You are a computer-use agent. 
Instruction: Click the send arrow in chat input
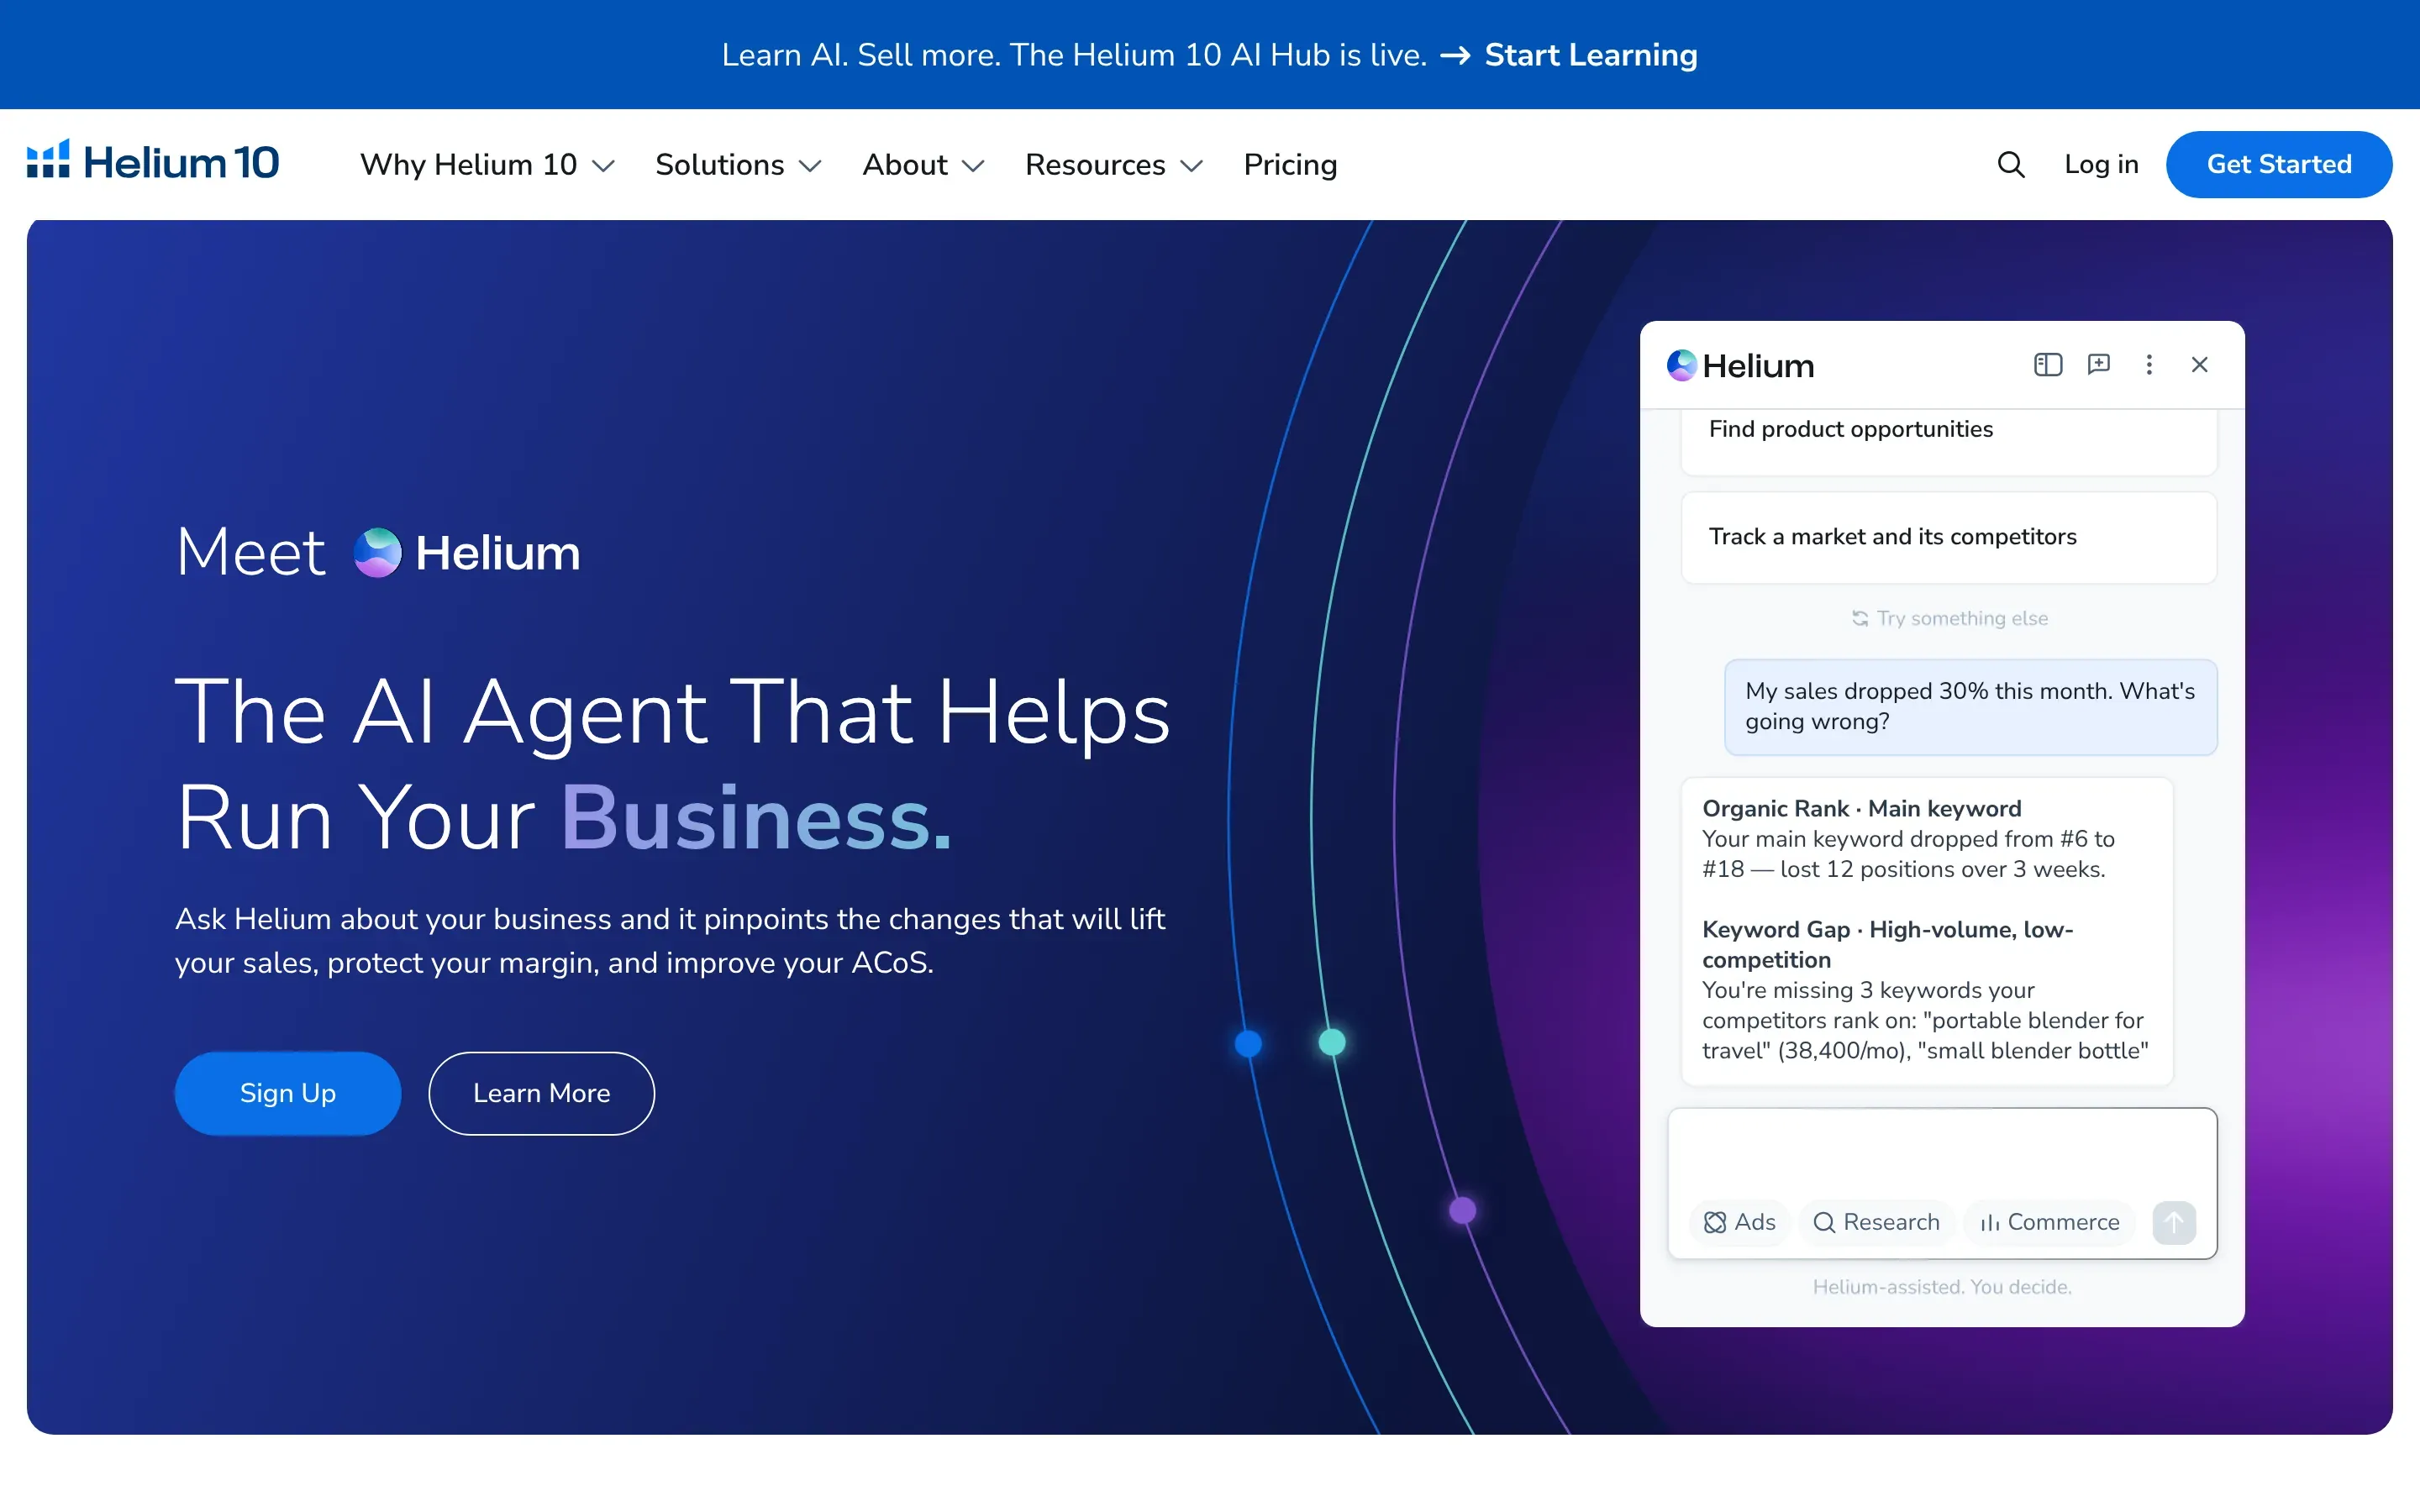2174,1222
